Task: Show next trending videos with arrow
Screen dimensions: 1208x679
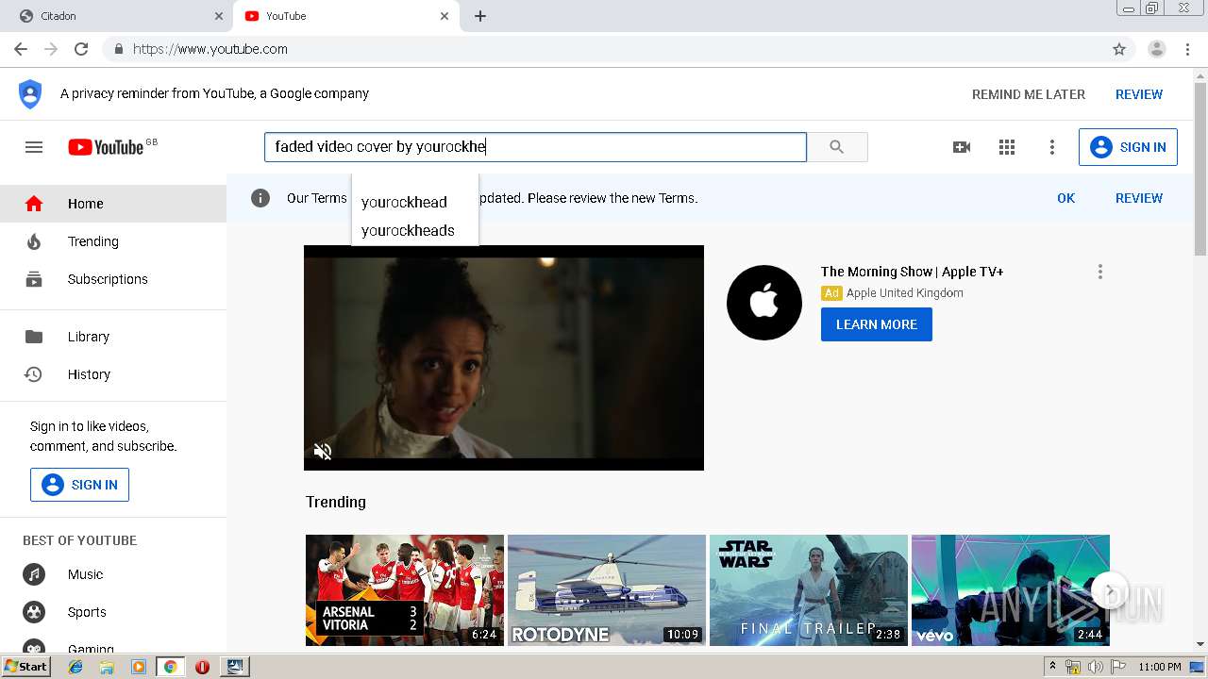Action: (1110, 591)
